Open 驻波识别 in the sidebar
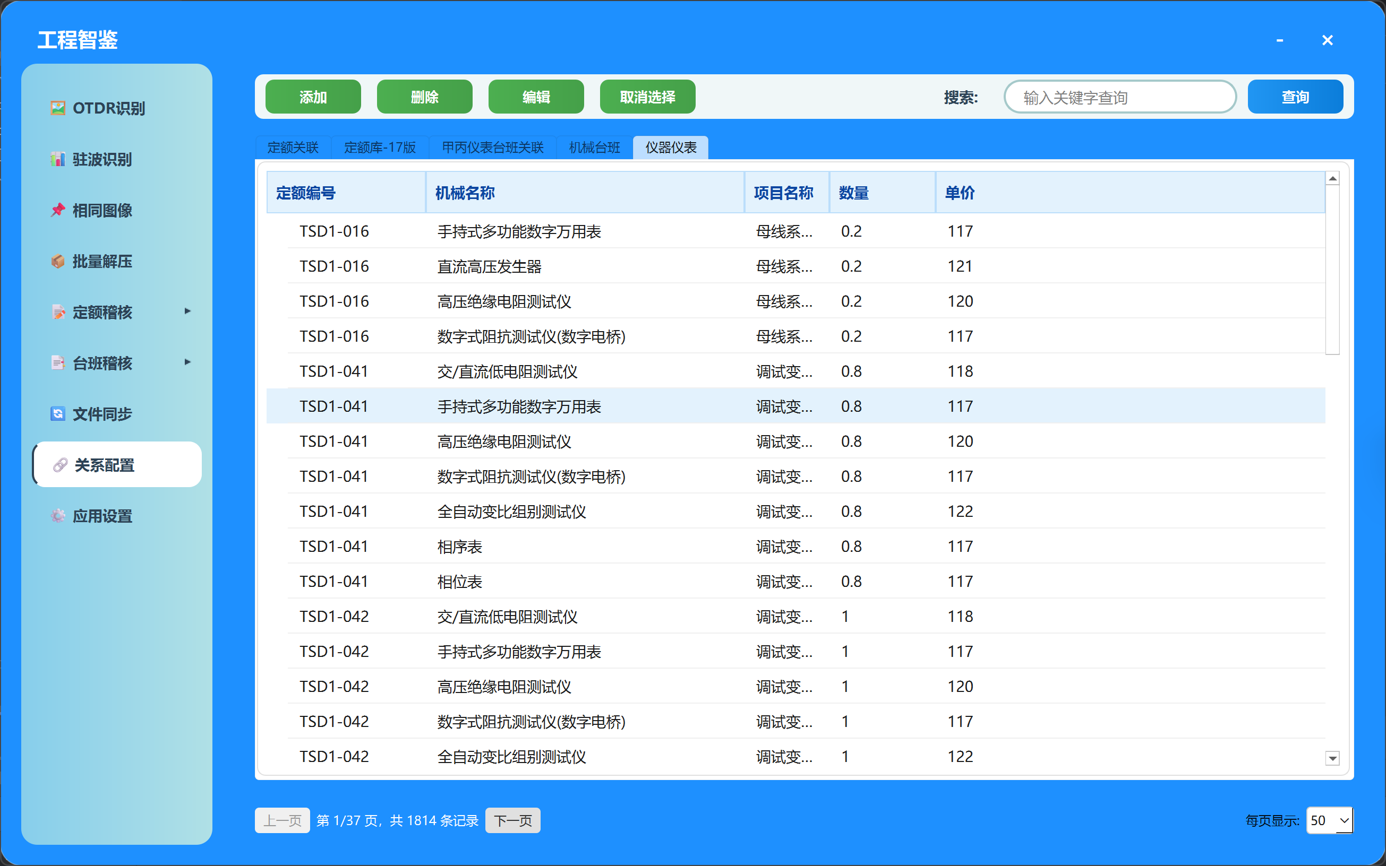This screenshot has width=1386, height=866. point(117,159)
